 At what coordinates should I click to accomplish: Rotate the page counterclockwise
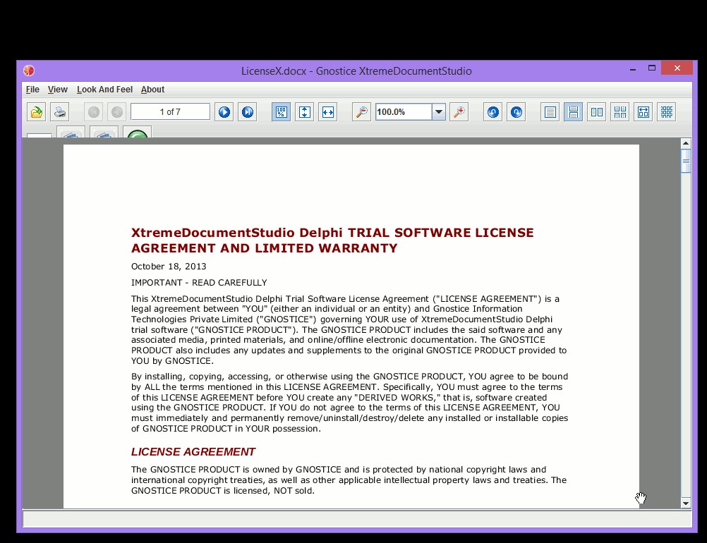click(493, 112)
